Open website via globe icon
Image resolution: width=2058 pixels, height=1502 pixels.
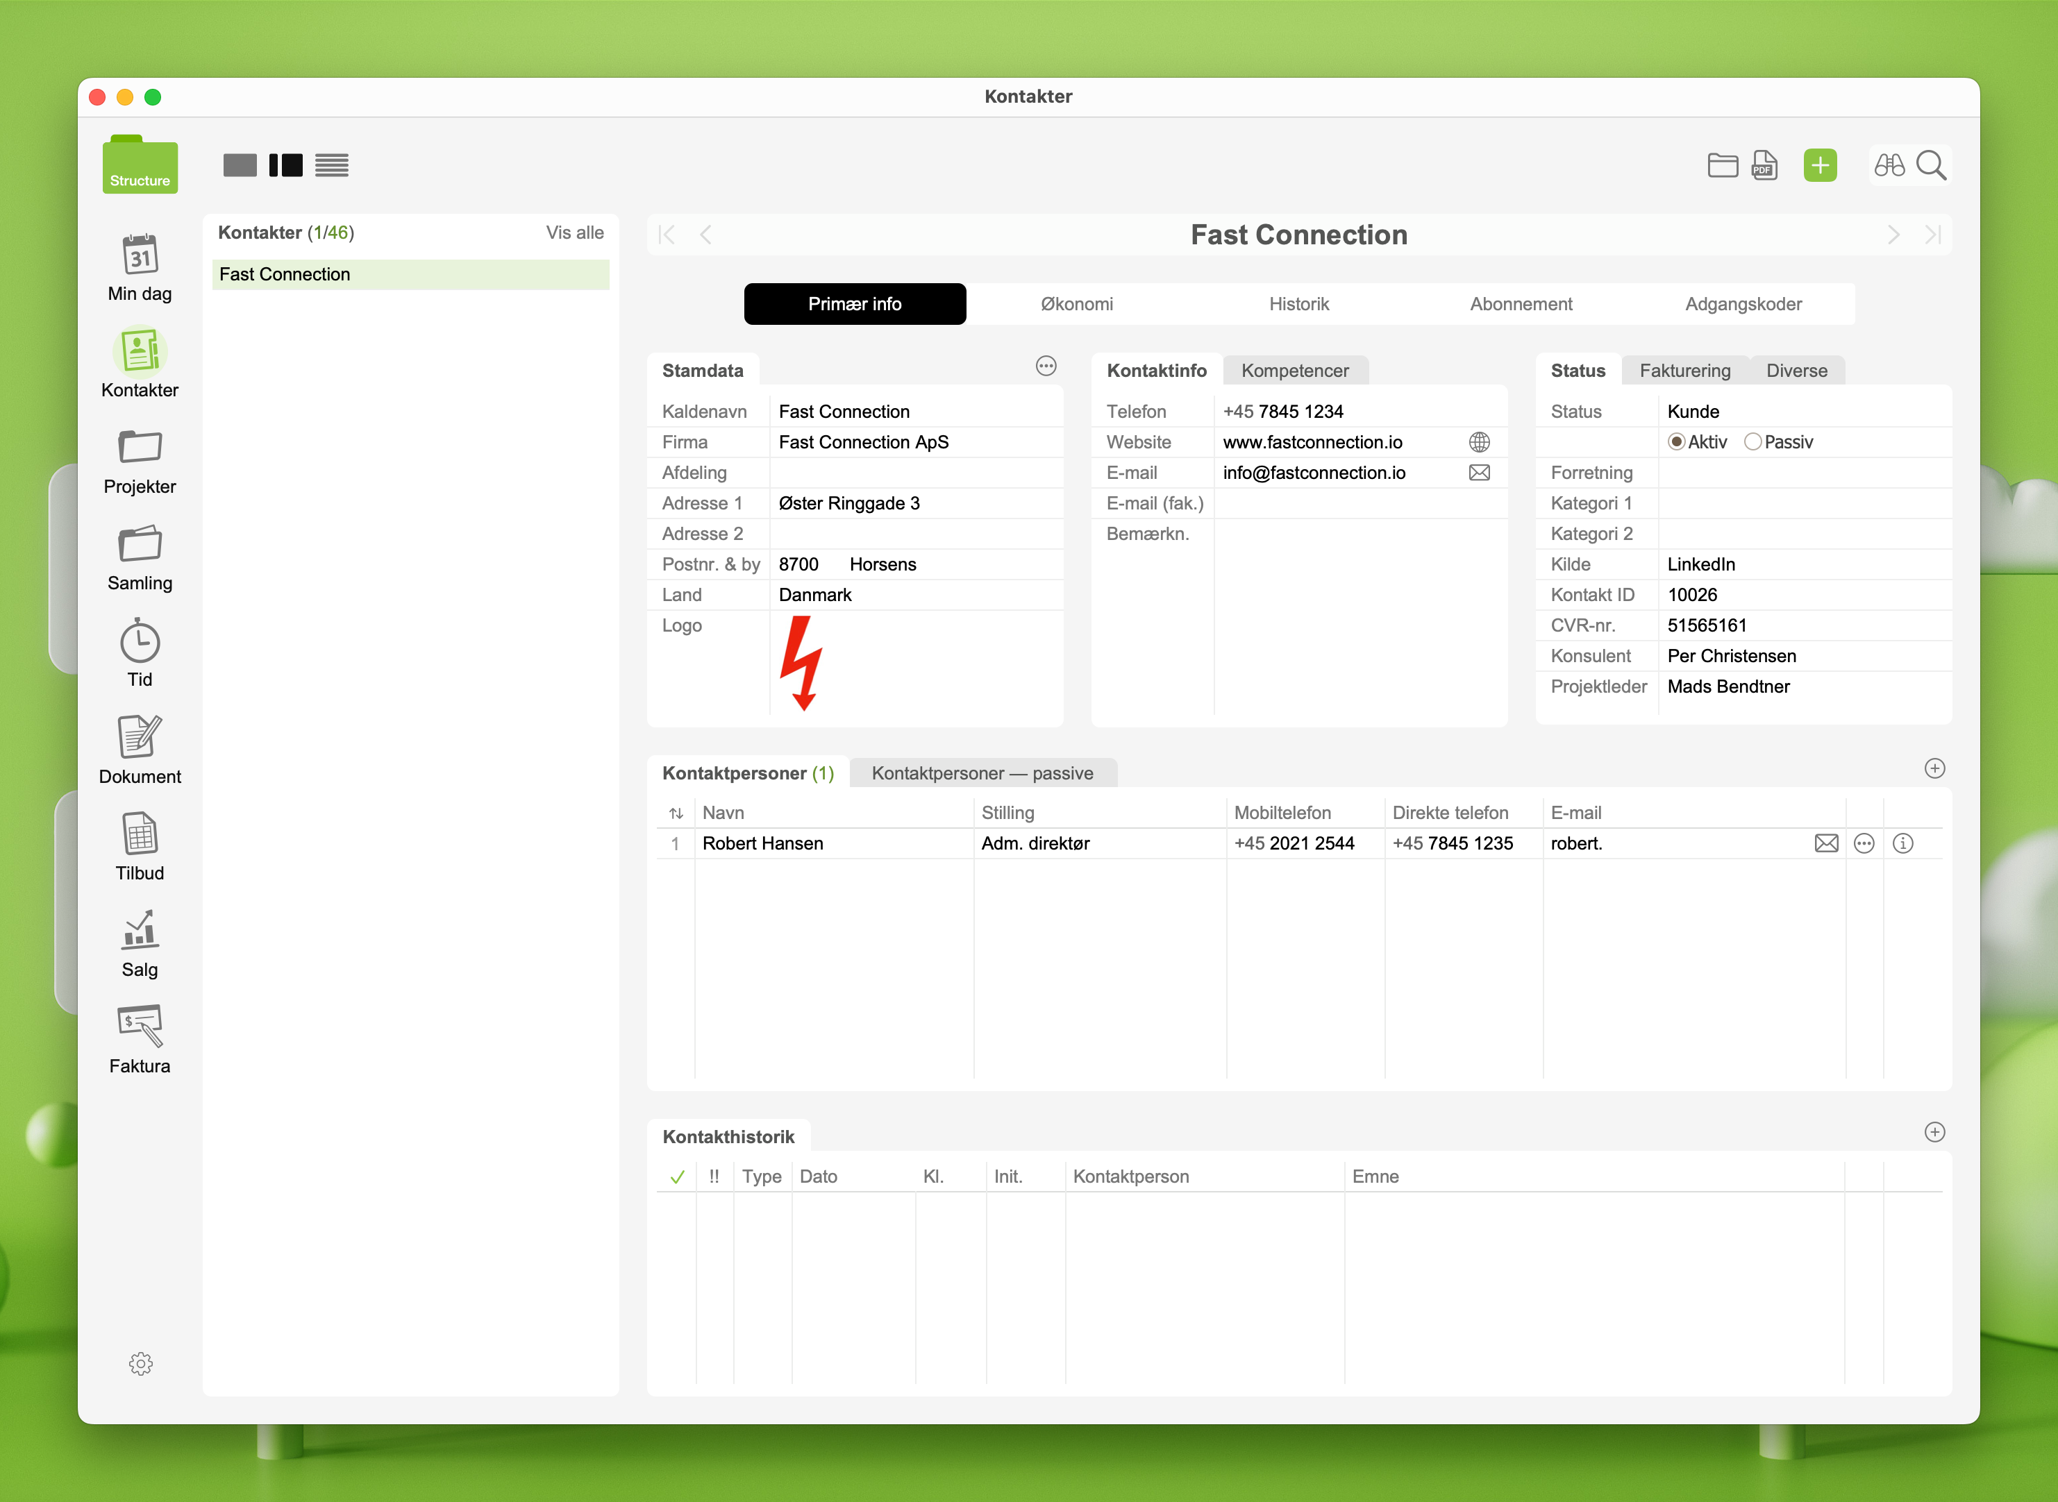1479,443
